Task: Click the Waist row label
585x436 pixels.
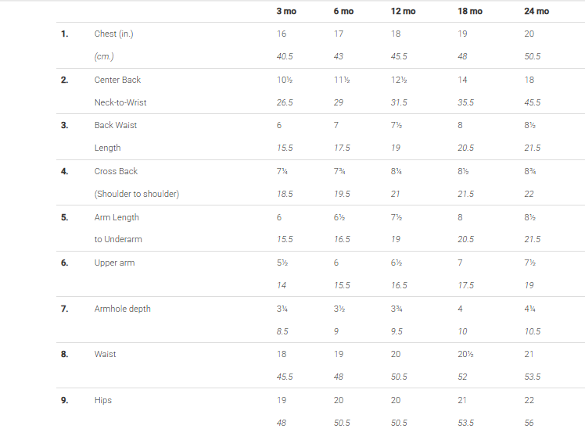Action: coord(106,354)
